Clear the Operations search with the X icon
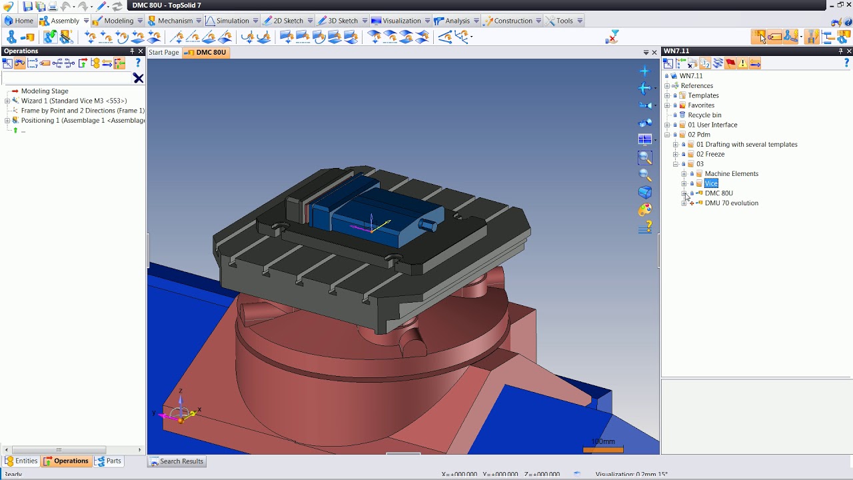The height and width of the screenshot is (480, 853). pos(139,79)
